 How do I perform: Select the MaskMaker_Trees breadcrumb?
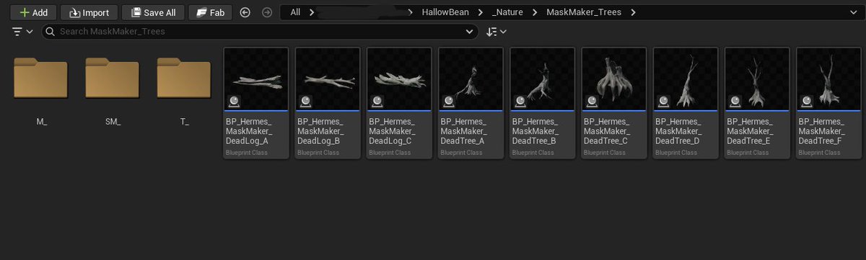[x=584, y=12]
